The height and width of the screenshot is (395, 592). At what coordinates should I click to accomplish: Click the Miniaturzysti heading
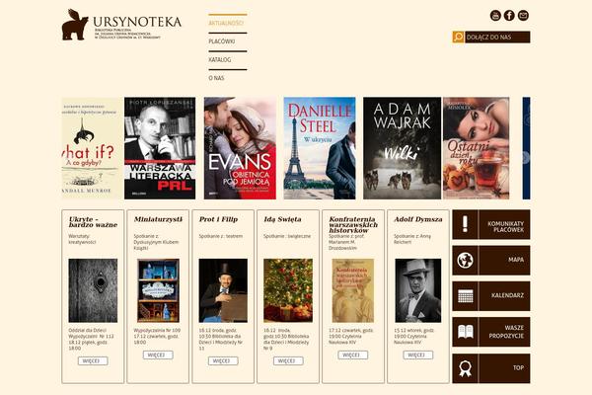point(158,219)
